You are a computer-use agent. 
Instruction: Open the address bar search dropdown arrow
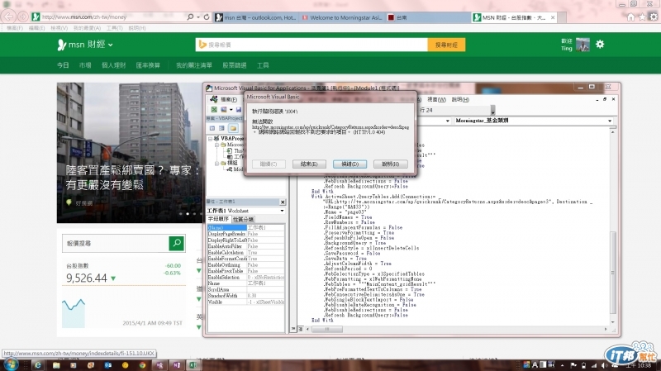click(198, 17)
